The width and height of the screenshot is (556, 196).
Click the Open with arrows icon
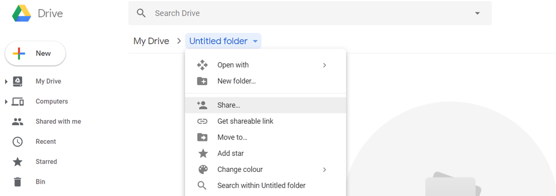[202, 65]
